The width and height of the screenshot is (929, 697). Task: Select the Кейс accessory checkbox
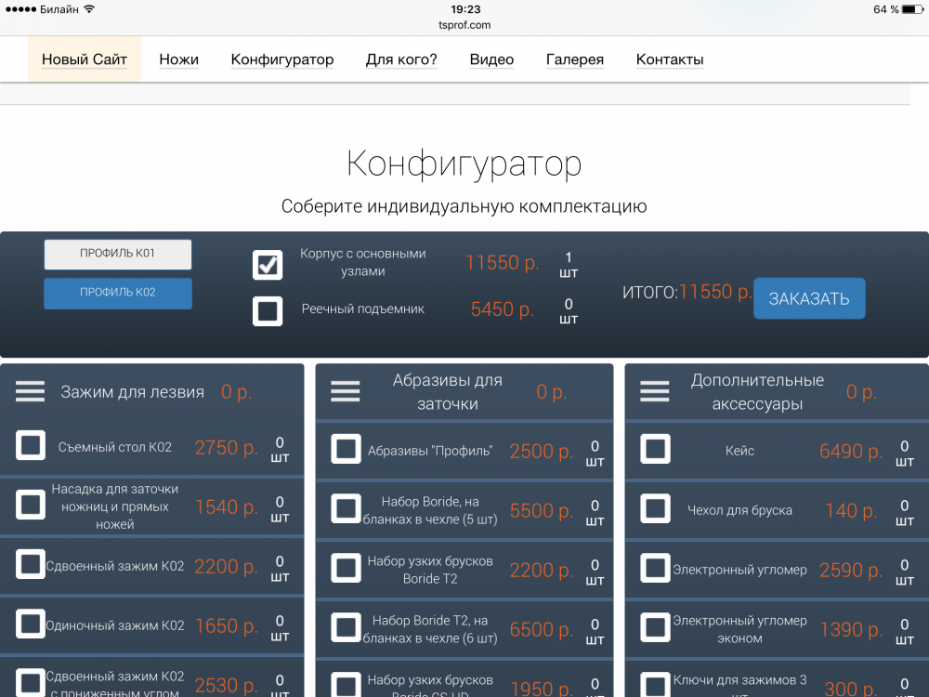655,450
